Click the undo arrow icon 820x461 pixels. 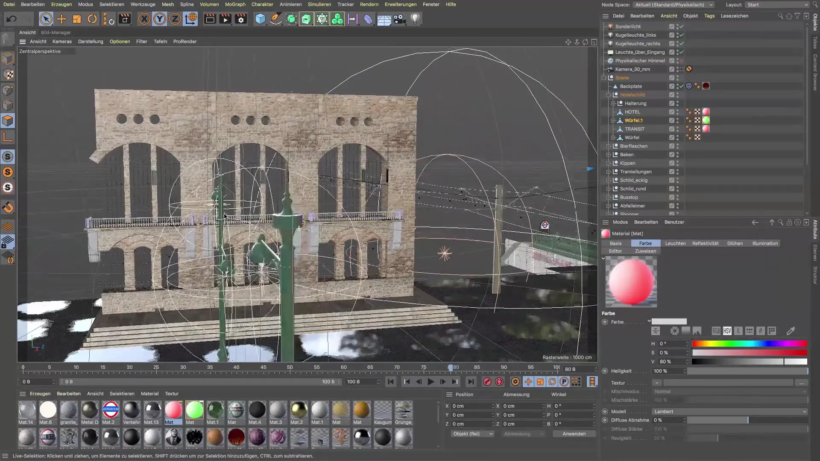pos(12,19)
